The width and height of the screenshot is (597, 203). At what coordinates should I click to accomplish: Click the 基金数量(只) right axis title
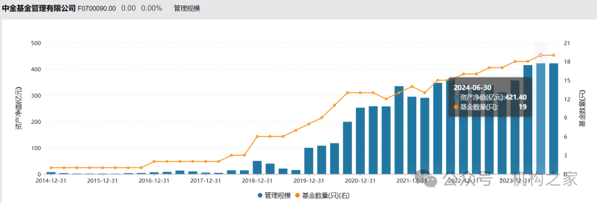(583, 108)
